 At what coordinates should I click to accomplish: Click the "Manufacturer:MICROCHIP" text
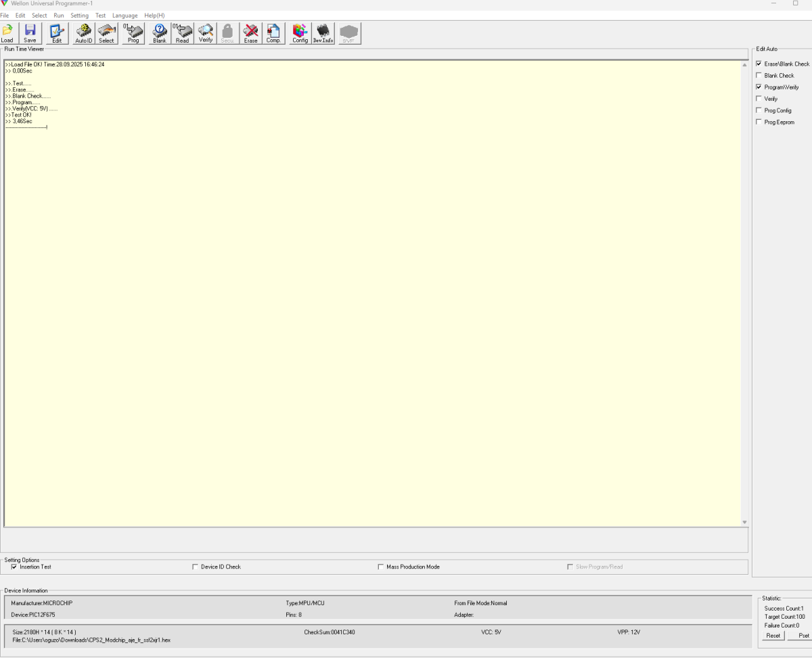pos(42,603)
